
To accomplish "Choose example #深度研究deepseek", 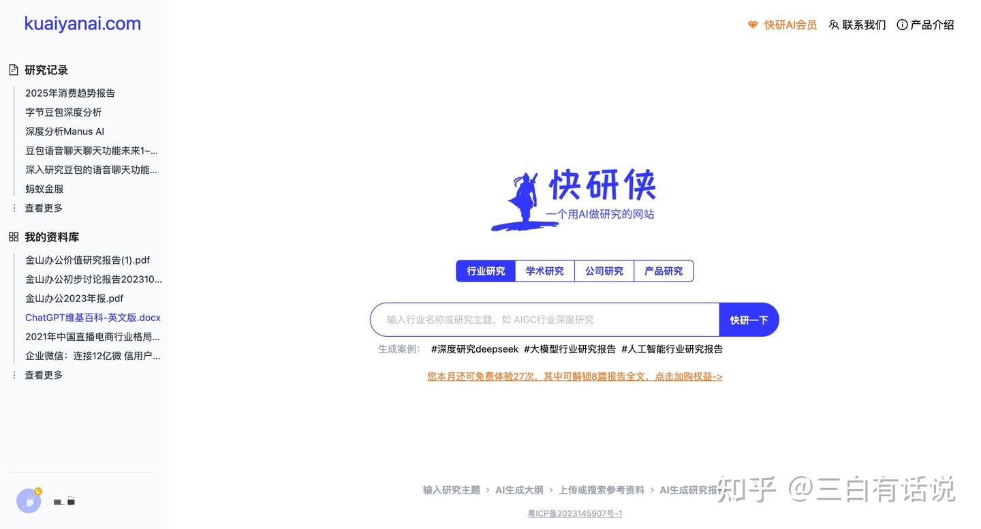I will point(475,349).
